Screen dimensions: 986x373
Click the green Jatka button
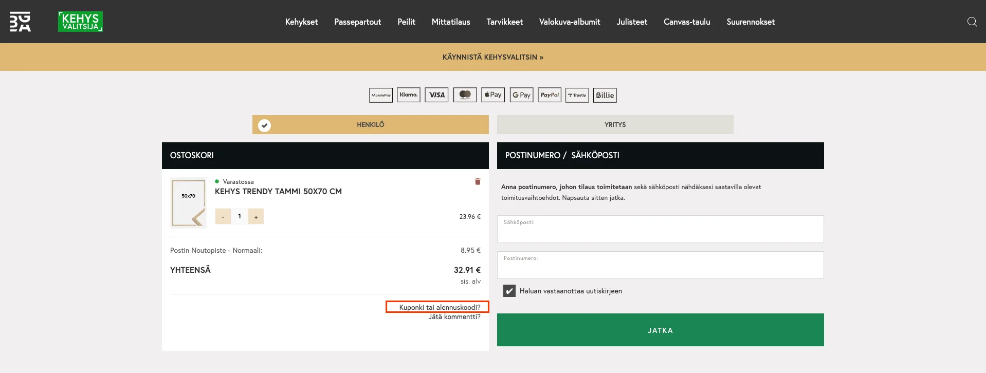coord(661,330)
